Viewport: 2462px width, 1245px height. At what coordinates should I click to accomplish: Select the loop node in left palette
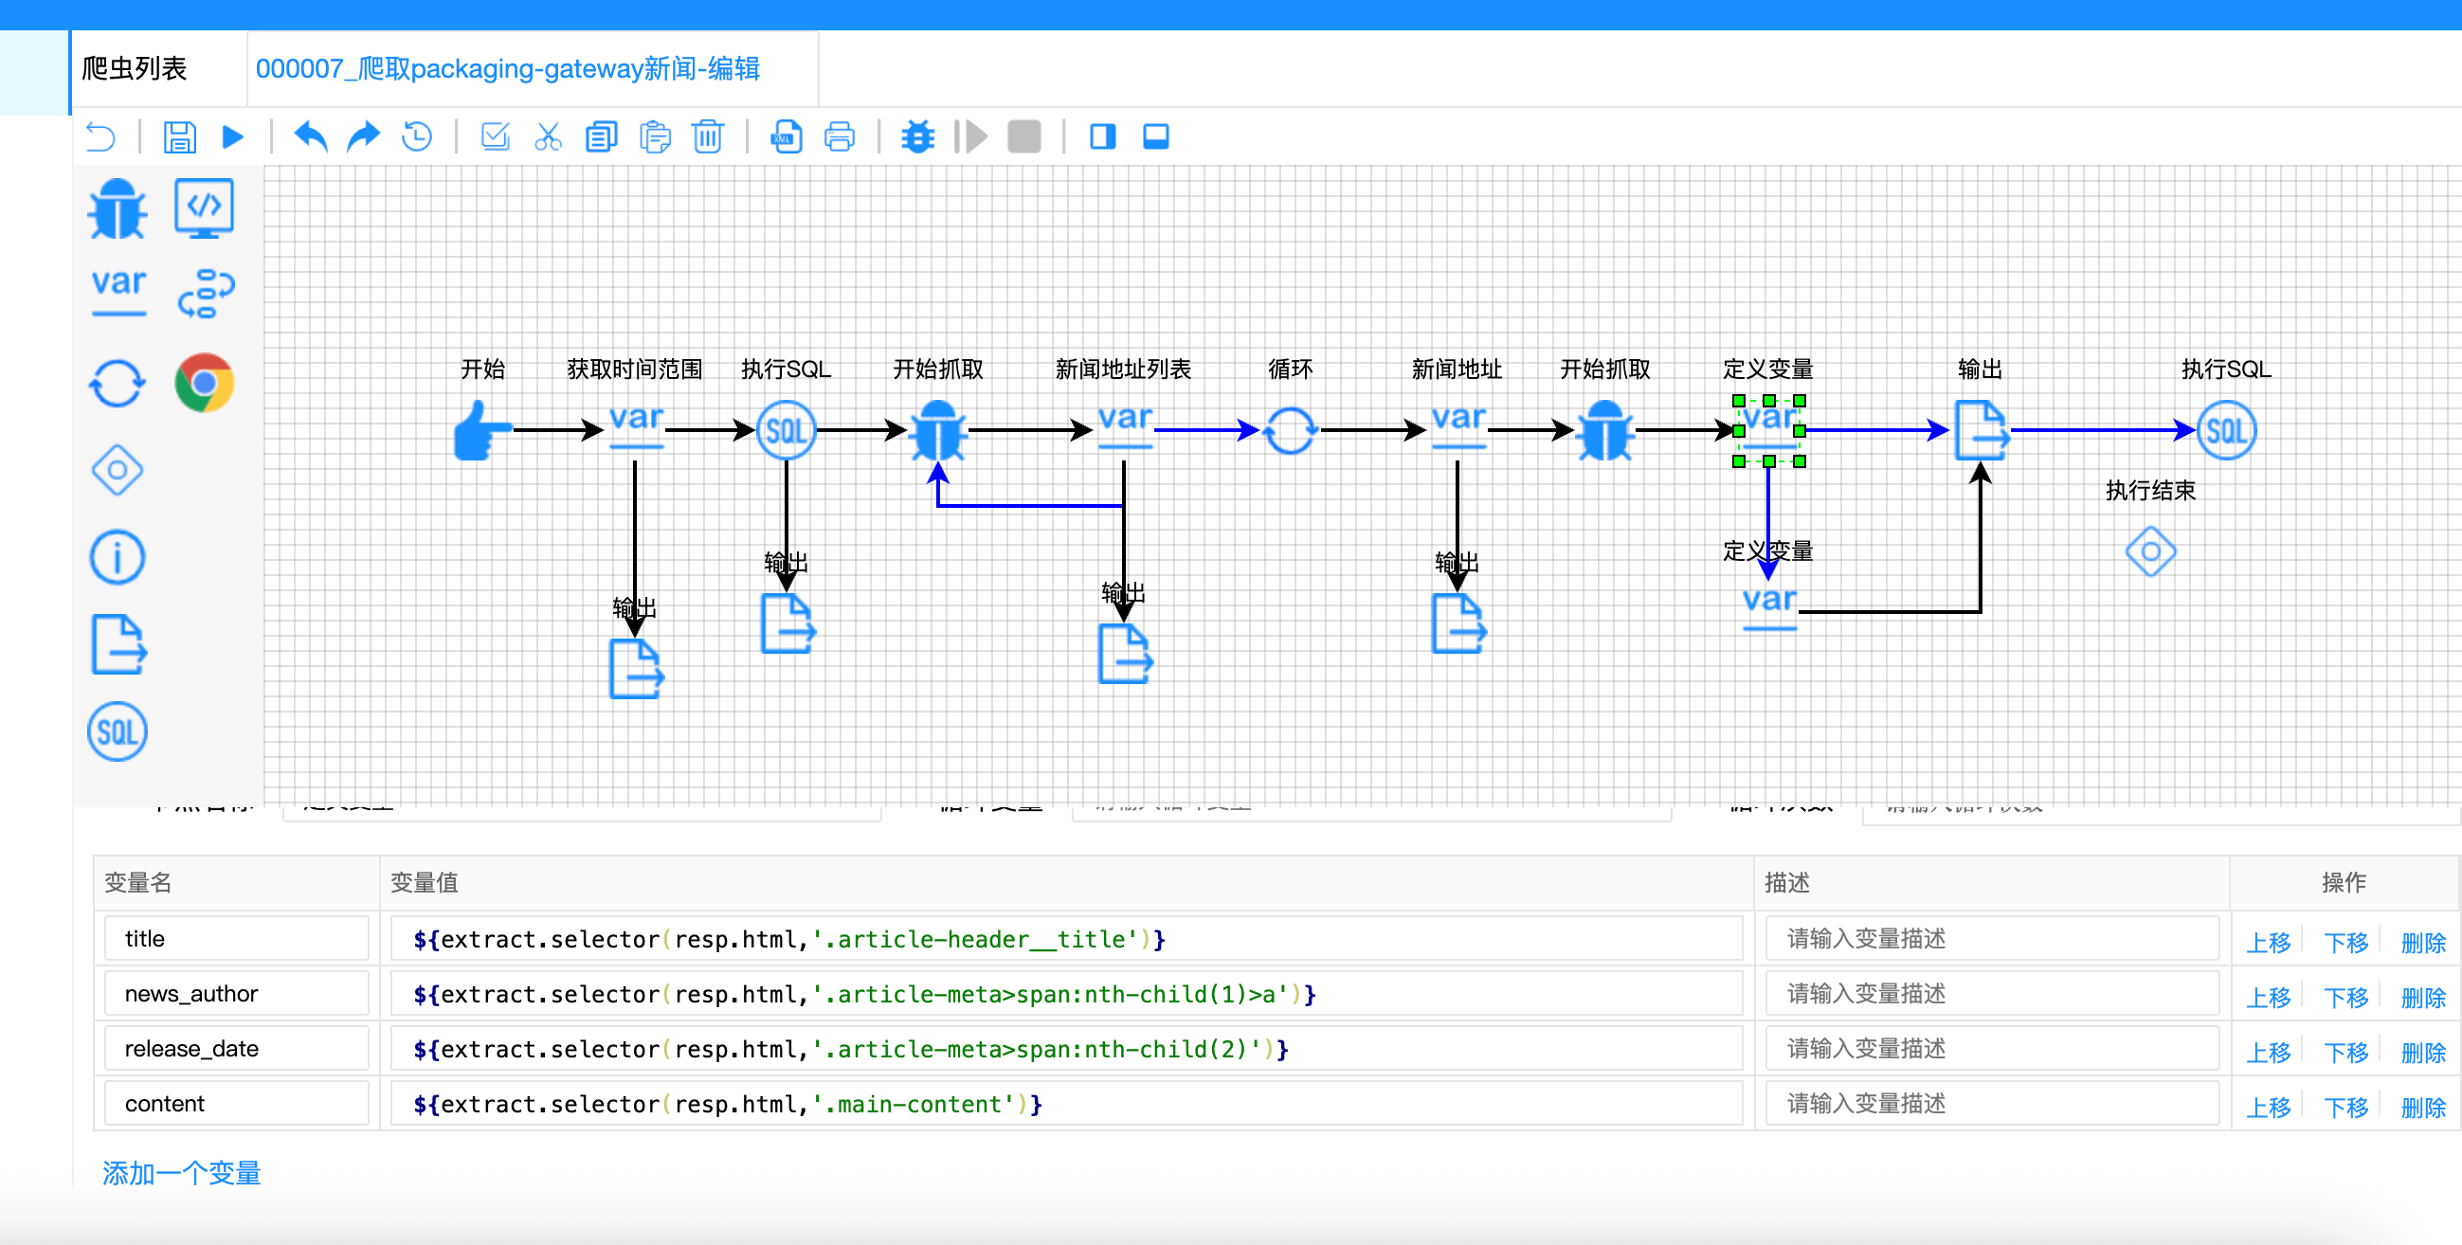118,383
